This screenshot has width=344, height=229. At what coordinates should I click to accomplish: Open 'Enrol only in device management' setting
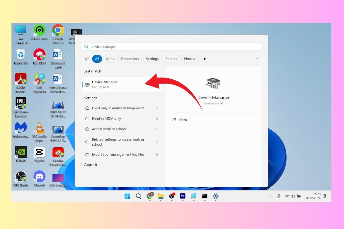[x=122, y=108]
